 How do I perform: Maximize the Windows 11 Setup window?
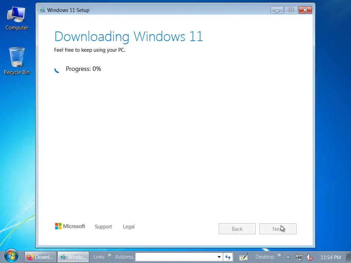(x=291, y=10)
